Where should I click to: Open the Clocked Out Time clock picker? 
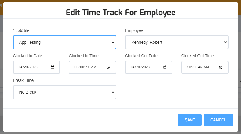click(221, 67)
